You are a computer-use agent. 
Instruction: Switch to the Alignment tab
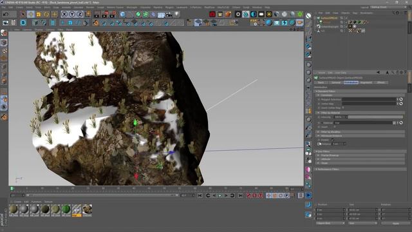[366, 82]
